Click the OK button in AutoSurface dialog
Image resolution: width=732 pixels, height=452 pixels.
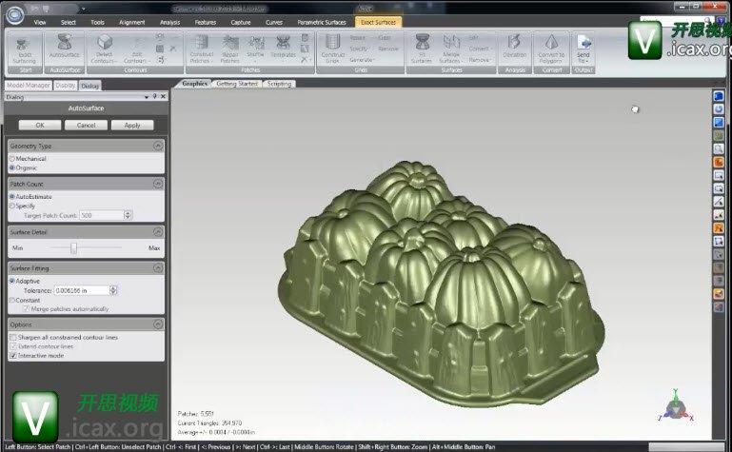point(40,125)
